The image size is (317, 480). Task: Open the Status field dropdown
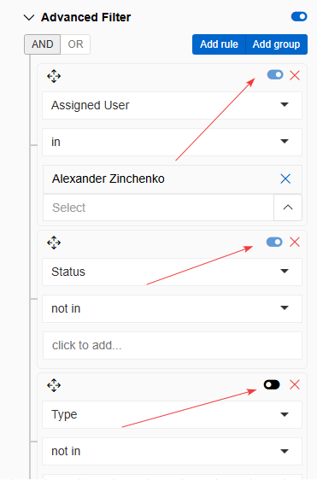(x=172, y=272)
